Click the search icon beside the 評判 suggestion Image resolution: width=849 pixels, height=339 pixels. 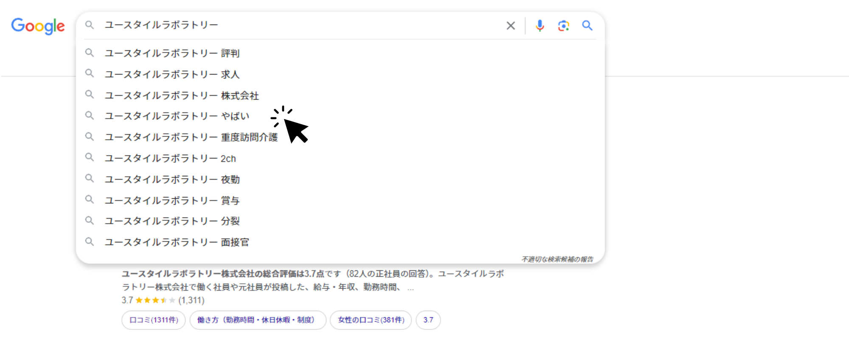point(89,53)
